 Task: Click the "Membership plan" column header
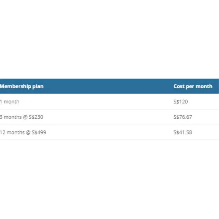tap(22, 86)
